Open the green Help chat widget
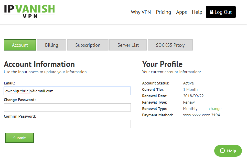Screen dimensions: 247x160 tap(228, 151)
